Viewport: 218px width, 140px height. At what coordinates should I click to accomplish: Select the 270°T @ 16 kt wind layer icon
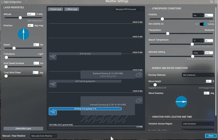pos(53,56)
